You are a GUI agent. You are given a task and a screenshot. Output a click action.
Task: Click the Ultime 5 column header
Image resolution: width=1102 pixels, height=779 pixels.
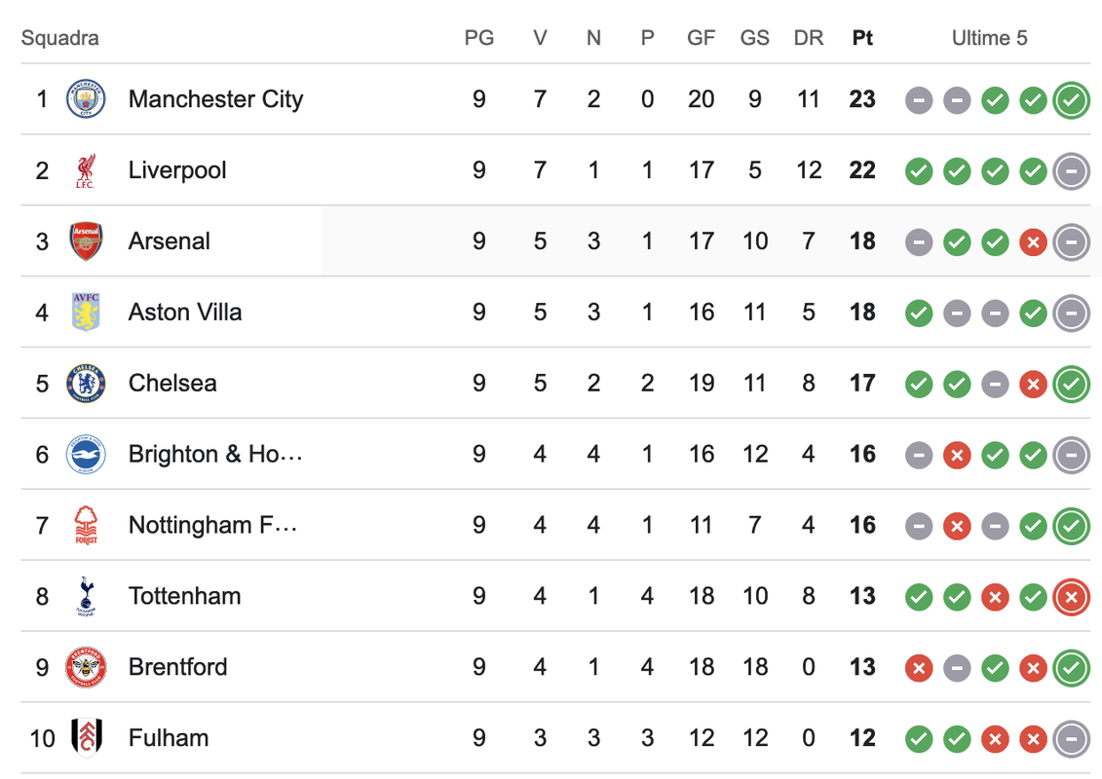(990, 38)
